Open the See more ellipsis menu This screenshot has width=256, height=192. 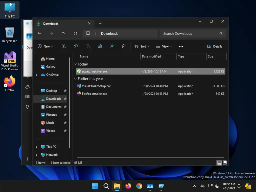tap(181, 46)
